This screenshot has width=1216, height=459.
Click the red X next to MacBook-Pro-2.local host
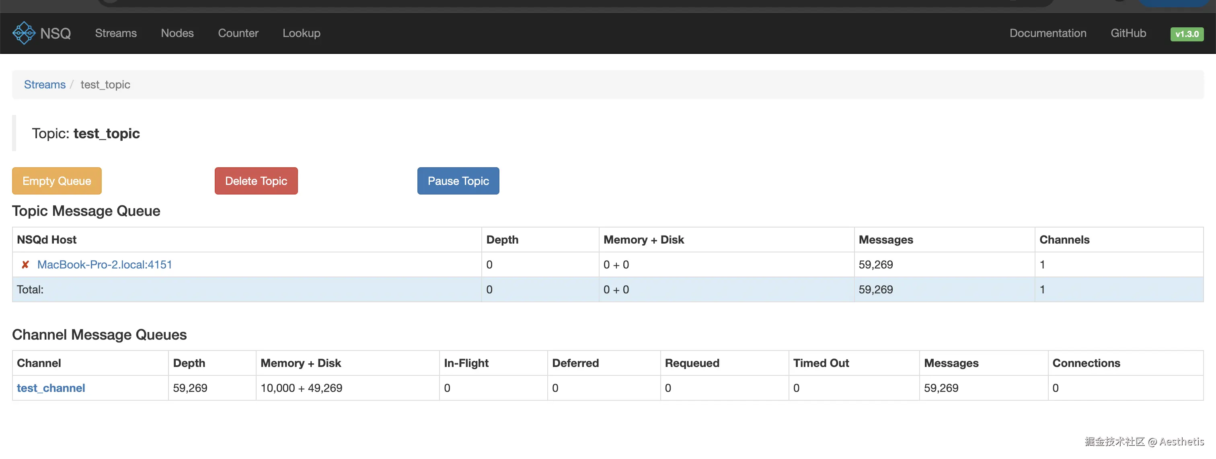tap(25, 264)
